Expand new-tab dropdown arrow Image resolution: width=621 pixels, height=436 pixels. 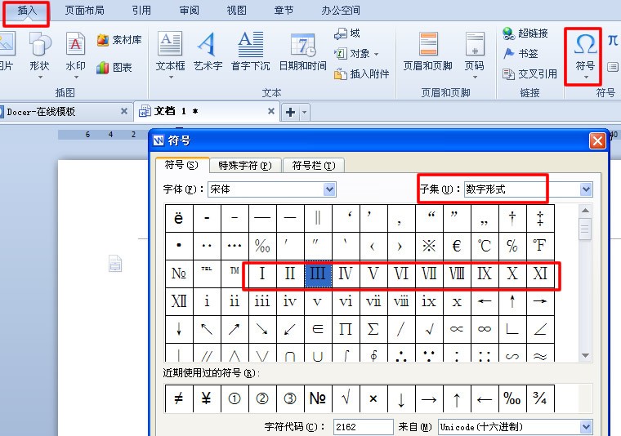[x=304, y=113]
